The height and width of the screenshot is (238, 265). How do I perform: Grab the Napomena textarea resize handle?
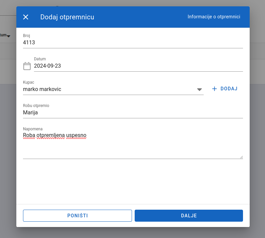[242, 157]
